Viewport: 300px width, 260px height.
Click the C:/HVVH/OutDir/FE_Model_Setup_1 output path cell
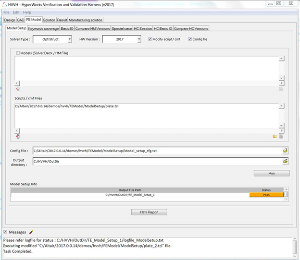pyautogui.click(x=130, y=195)
